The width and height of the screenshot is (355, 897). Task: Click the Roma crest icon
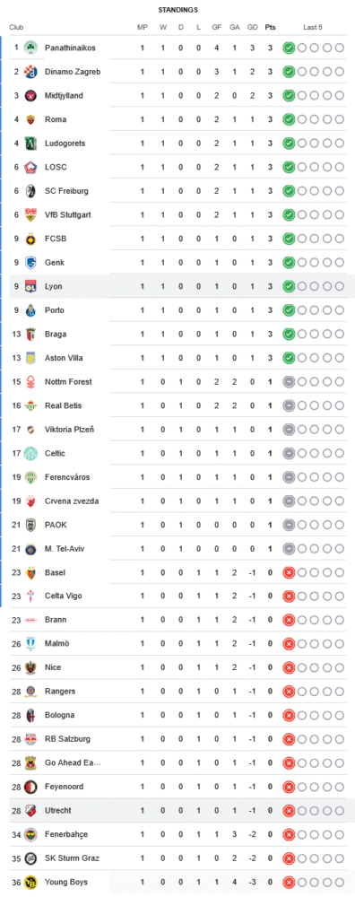30,119
